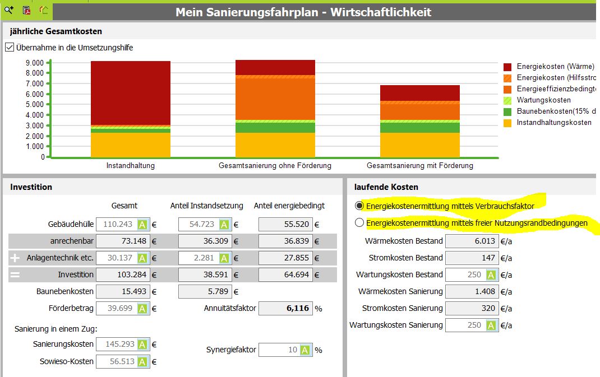The width and height of the screenshot is (600, 377).
Task: Expand Anlagentechnik etc. row with plus icon
Action: coord(15,258)
